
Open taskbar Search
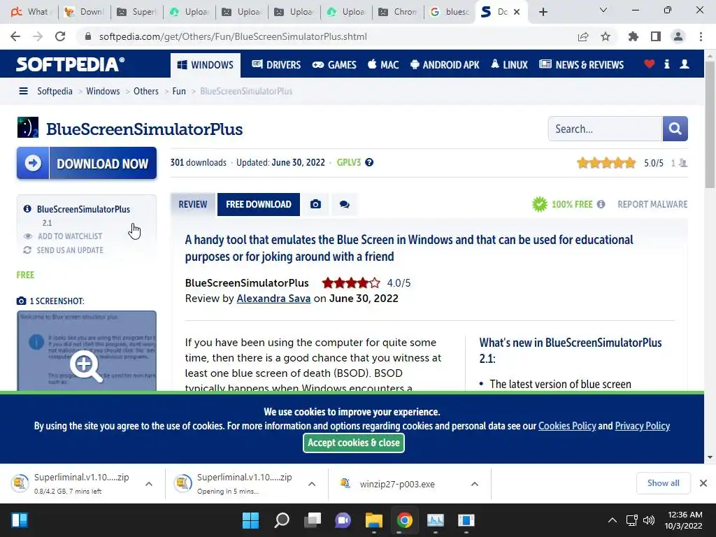(282, 520)
